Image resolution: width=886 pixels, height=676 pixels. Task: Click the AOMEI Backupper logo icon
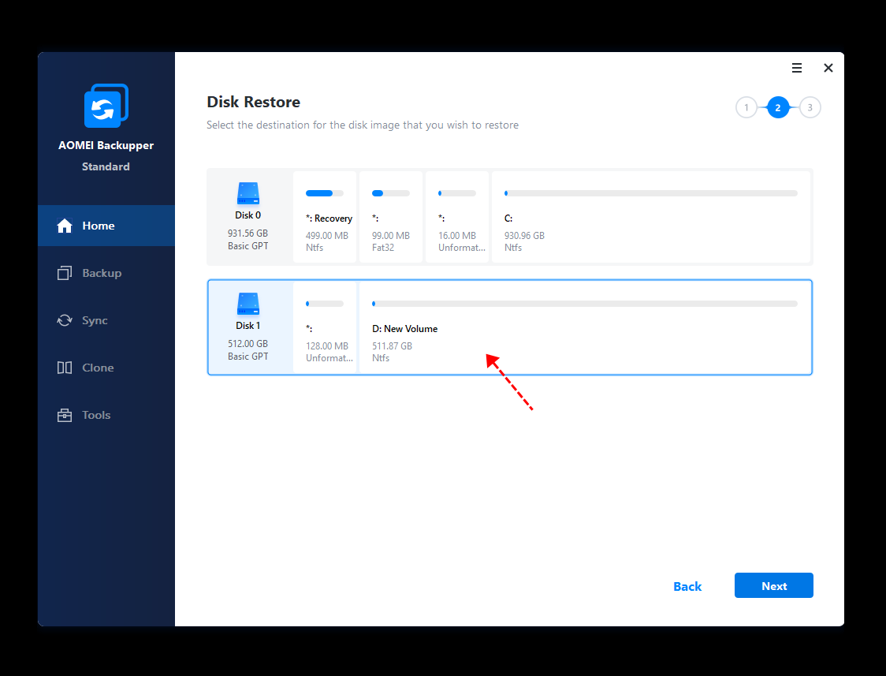(x=106, y=106)
